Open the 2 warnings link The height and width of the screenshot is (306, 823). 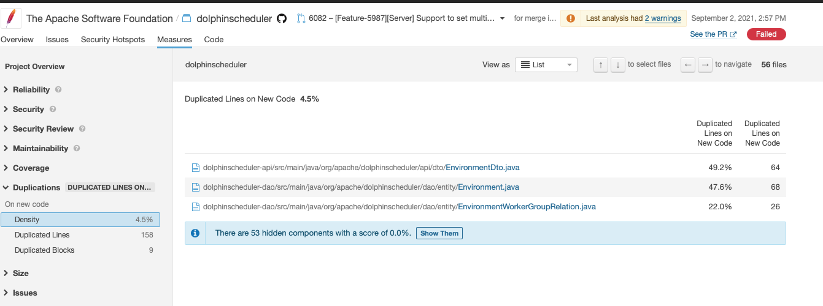point(663,18)
